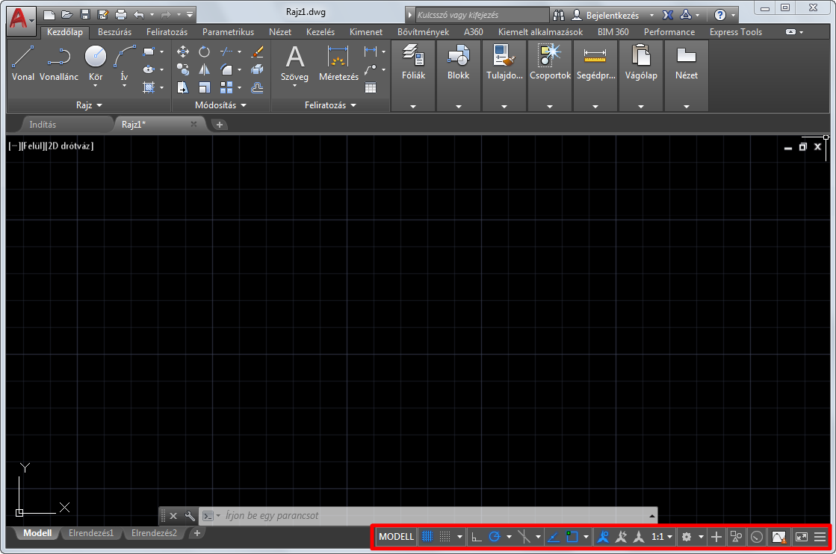Switch to the Parametrikus ribbon tab

click(x=228, y=32)
